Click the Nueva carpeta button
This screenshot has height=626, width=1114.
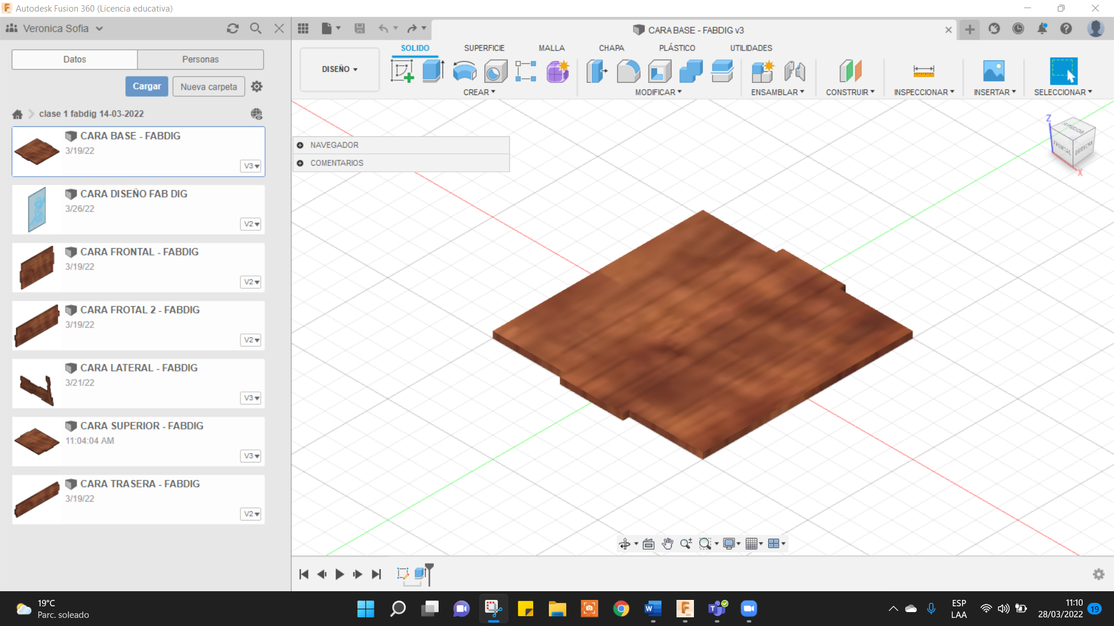click(208, 86)
